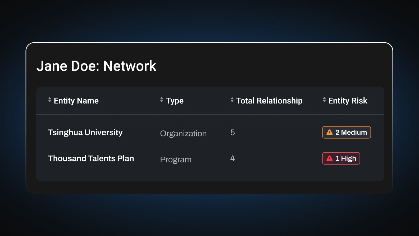Select the Organization type cell
419x236 pixels.
point(183,134)
